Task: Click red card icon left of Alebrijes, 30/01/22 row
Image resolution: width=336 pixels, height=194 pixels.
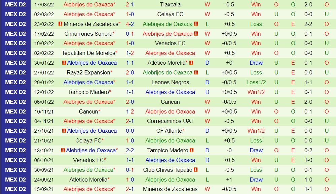Action: (64, 63)
